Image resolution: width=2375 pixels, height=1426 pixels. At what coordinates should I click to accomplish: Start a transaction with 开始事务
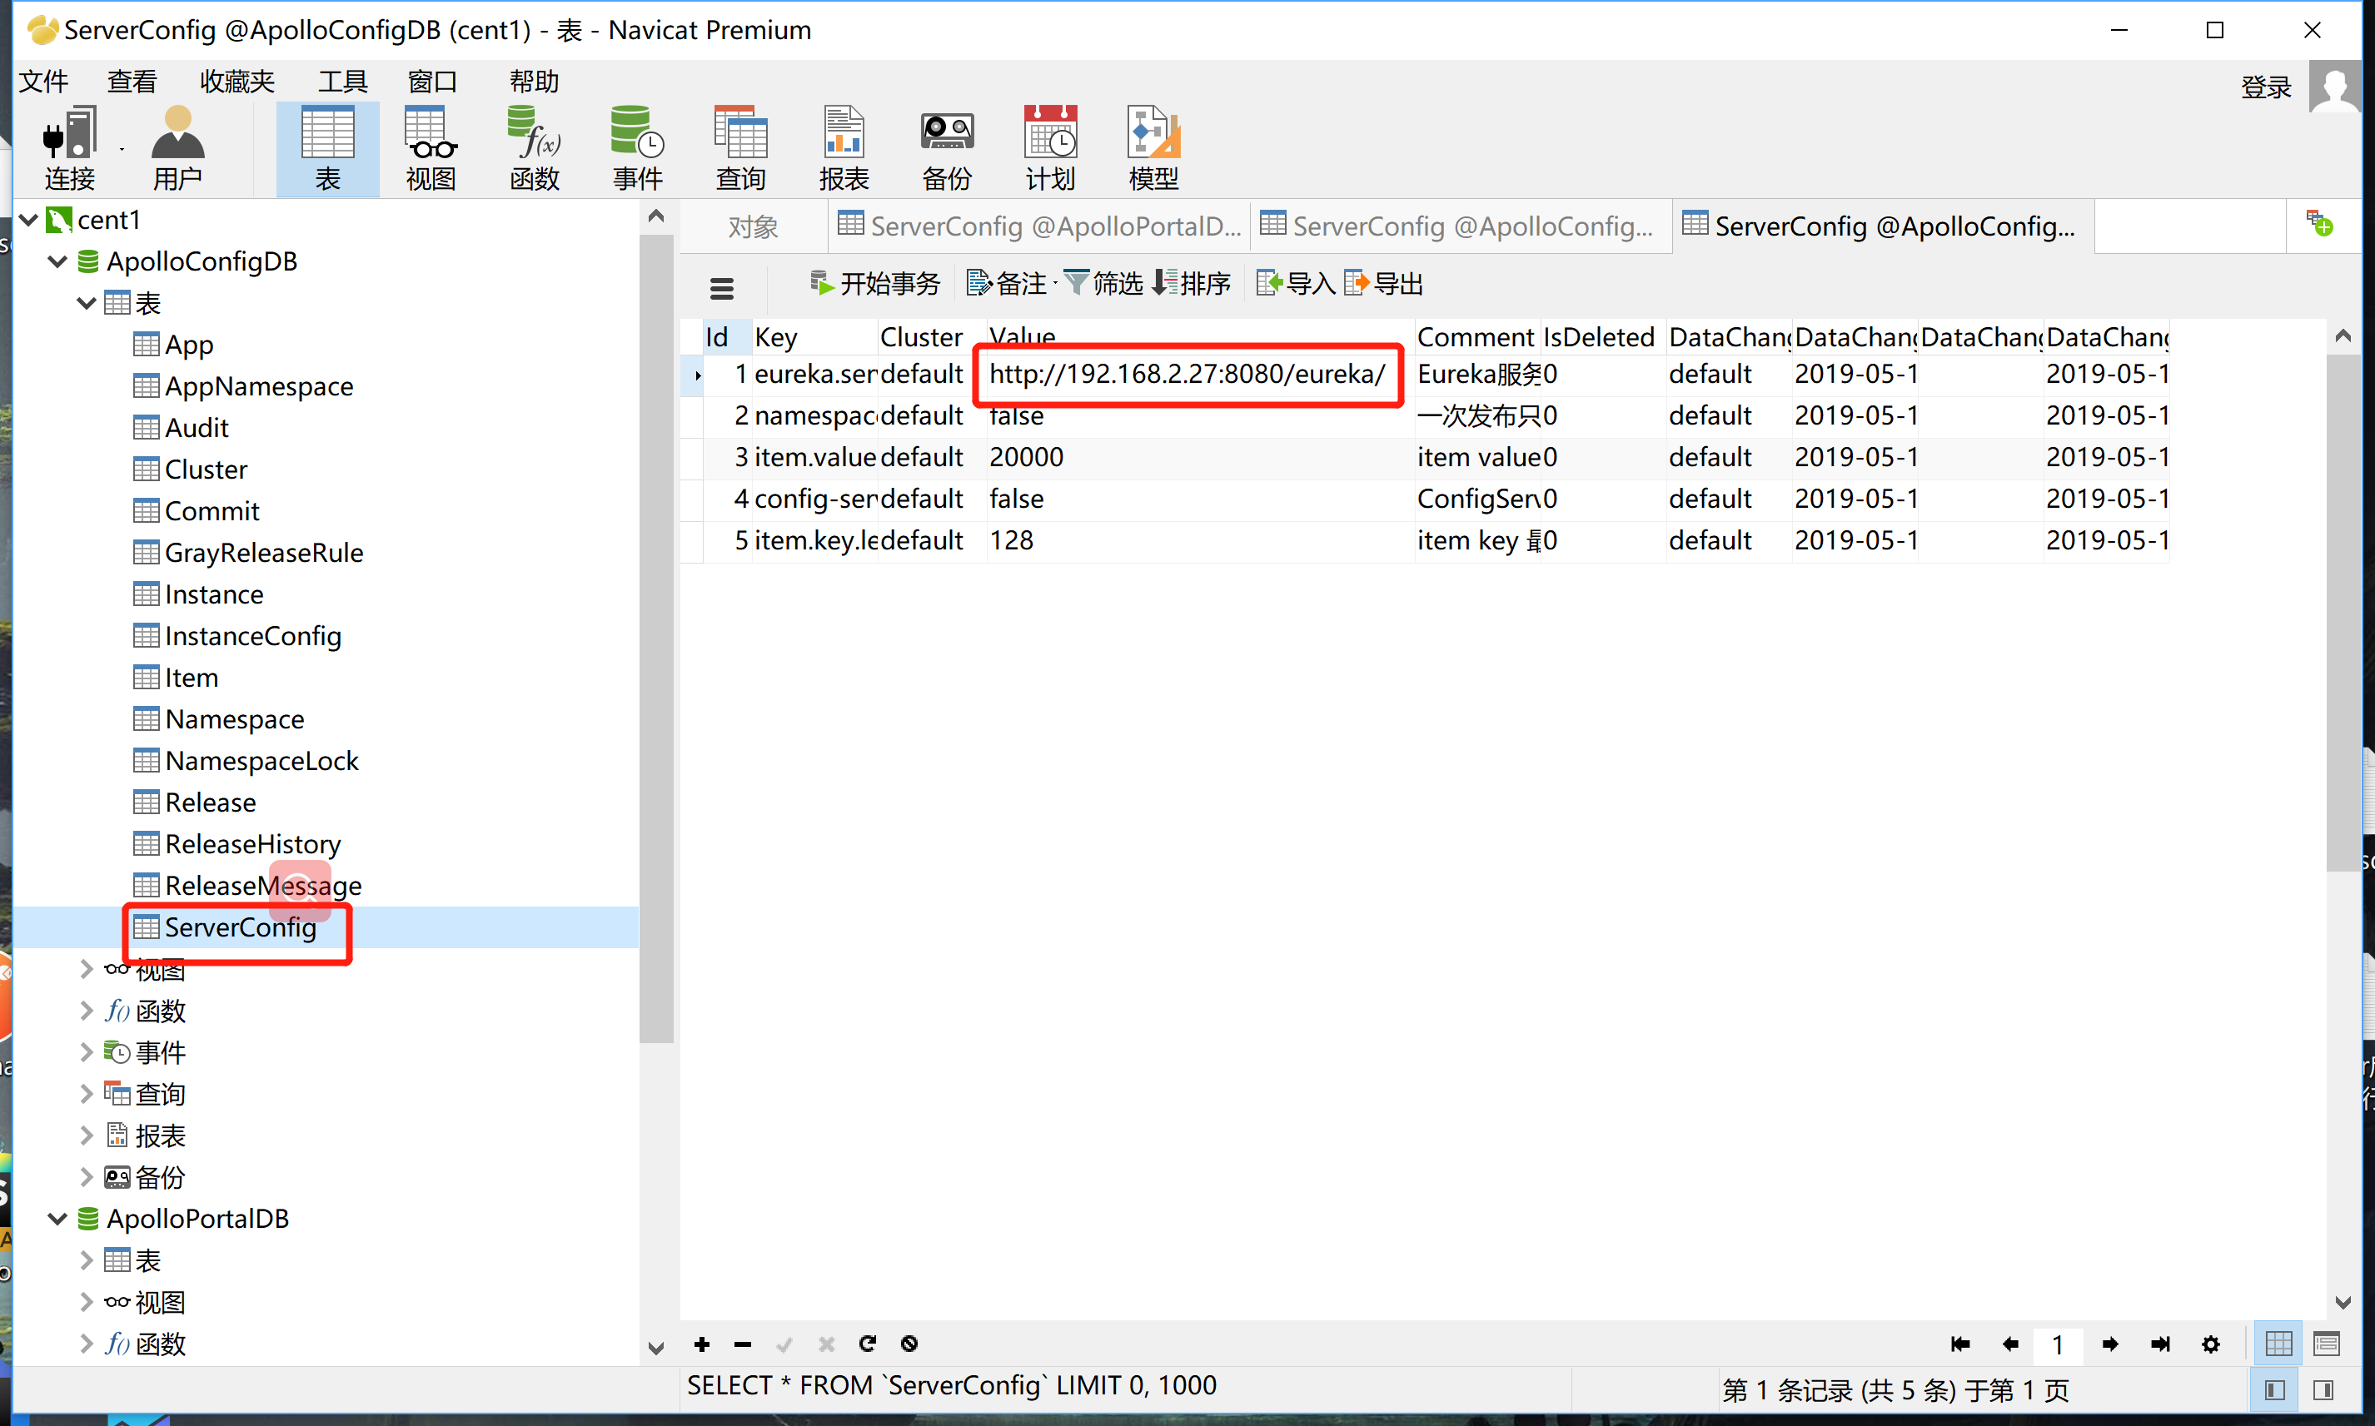click(873, 282)
